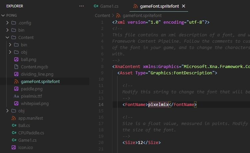
Task: Click the Icon.ico image icon
Action: [x=14, y=147]
